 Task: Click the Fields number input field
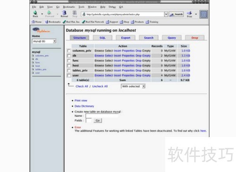pyautogui.click(x=89, y=121)
